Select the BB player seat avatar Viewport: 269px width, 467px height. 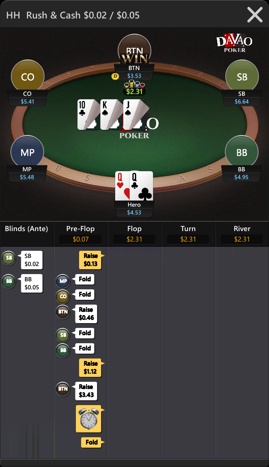tap(242, 152)
